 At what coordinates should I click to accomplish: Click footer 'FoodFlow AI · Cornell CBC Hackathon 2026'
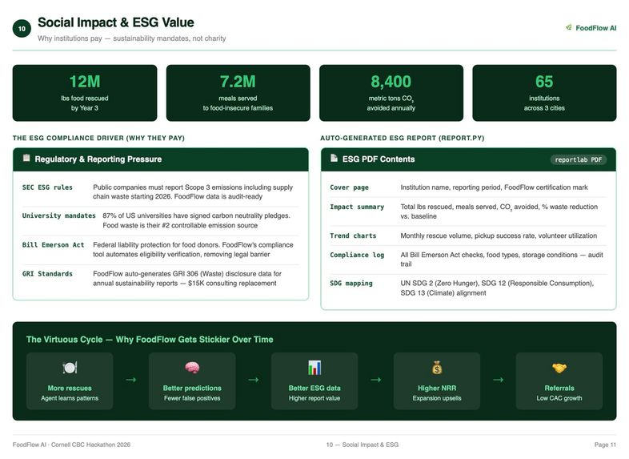point(71,445)
